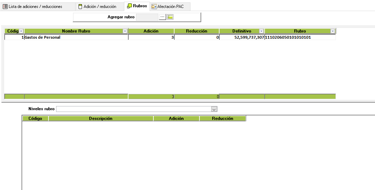Click the upper grid's Reducción column header

pos(196,31)
